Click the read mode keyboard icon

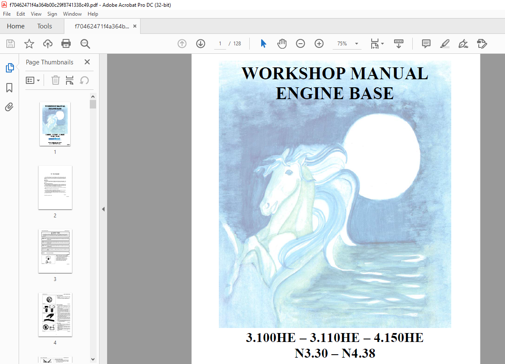point(399,44)
